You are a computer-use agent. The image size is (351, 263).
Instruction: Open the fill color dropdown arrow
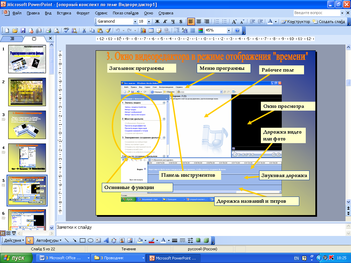click(x=145, y=240)
